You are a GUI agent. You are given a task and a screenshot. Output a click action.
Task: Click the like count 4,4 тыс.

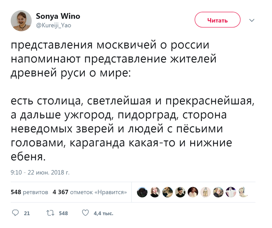coord(103,213)
